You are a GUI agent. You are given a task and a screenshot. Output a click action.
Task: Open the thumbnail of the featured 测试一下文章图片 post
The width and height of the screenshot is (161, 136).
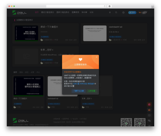tap(26, 33)
